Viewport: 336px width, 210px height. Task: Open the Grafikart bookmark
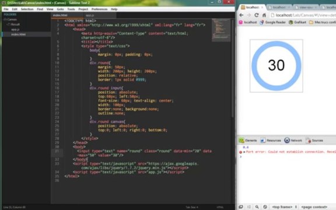pyautogui.click(x=300, y=22)
